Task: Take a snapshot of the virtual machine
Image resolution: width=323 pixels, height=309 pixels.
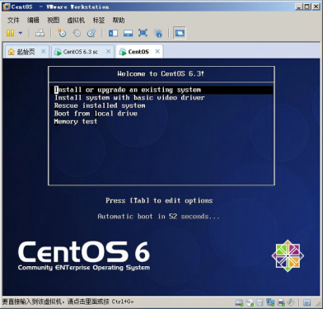Action: 62,33
